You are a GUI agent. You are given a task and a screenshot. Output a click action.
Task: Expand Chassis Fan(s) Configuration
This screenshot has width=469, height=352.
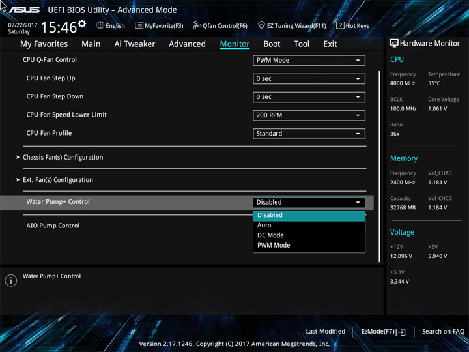pyautogui.click(x=63, y=158)
